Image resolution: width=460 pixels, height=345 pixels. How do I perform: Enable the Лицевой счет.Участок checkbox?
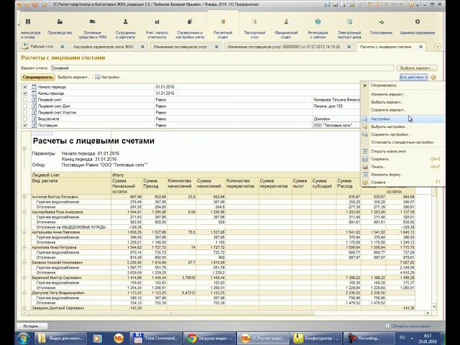click(25, 112)
